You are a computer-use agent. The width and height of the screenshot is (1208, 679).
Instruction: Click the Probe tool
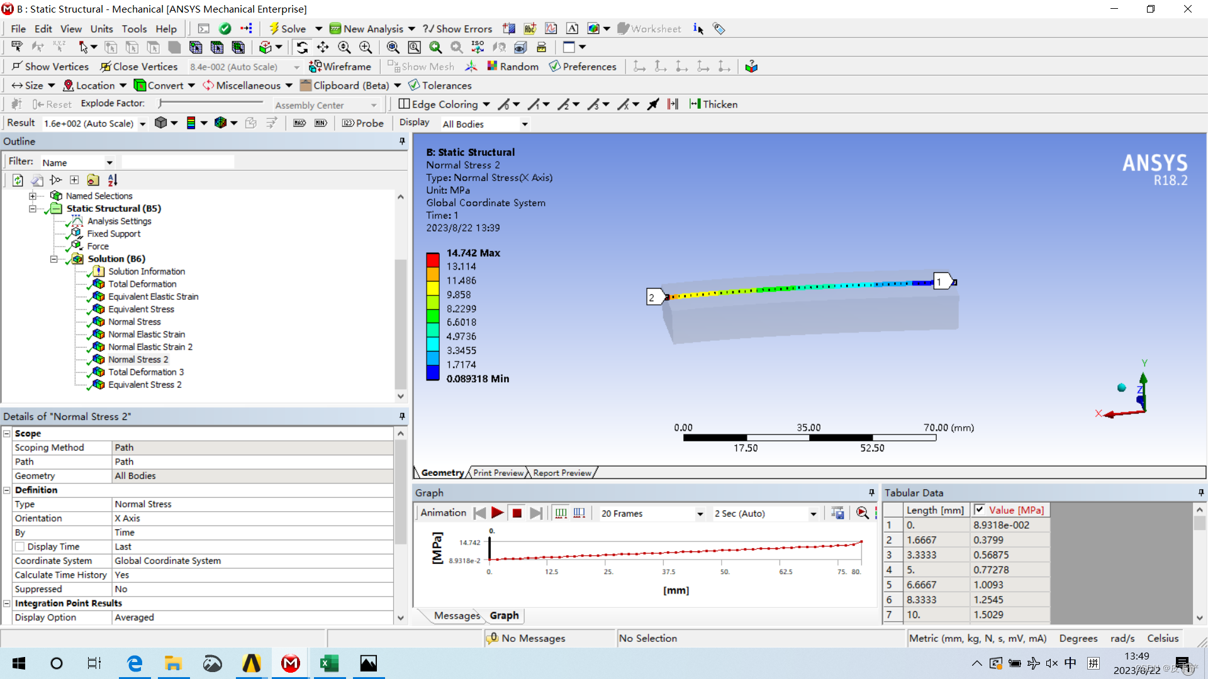362,123
